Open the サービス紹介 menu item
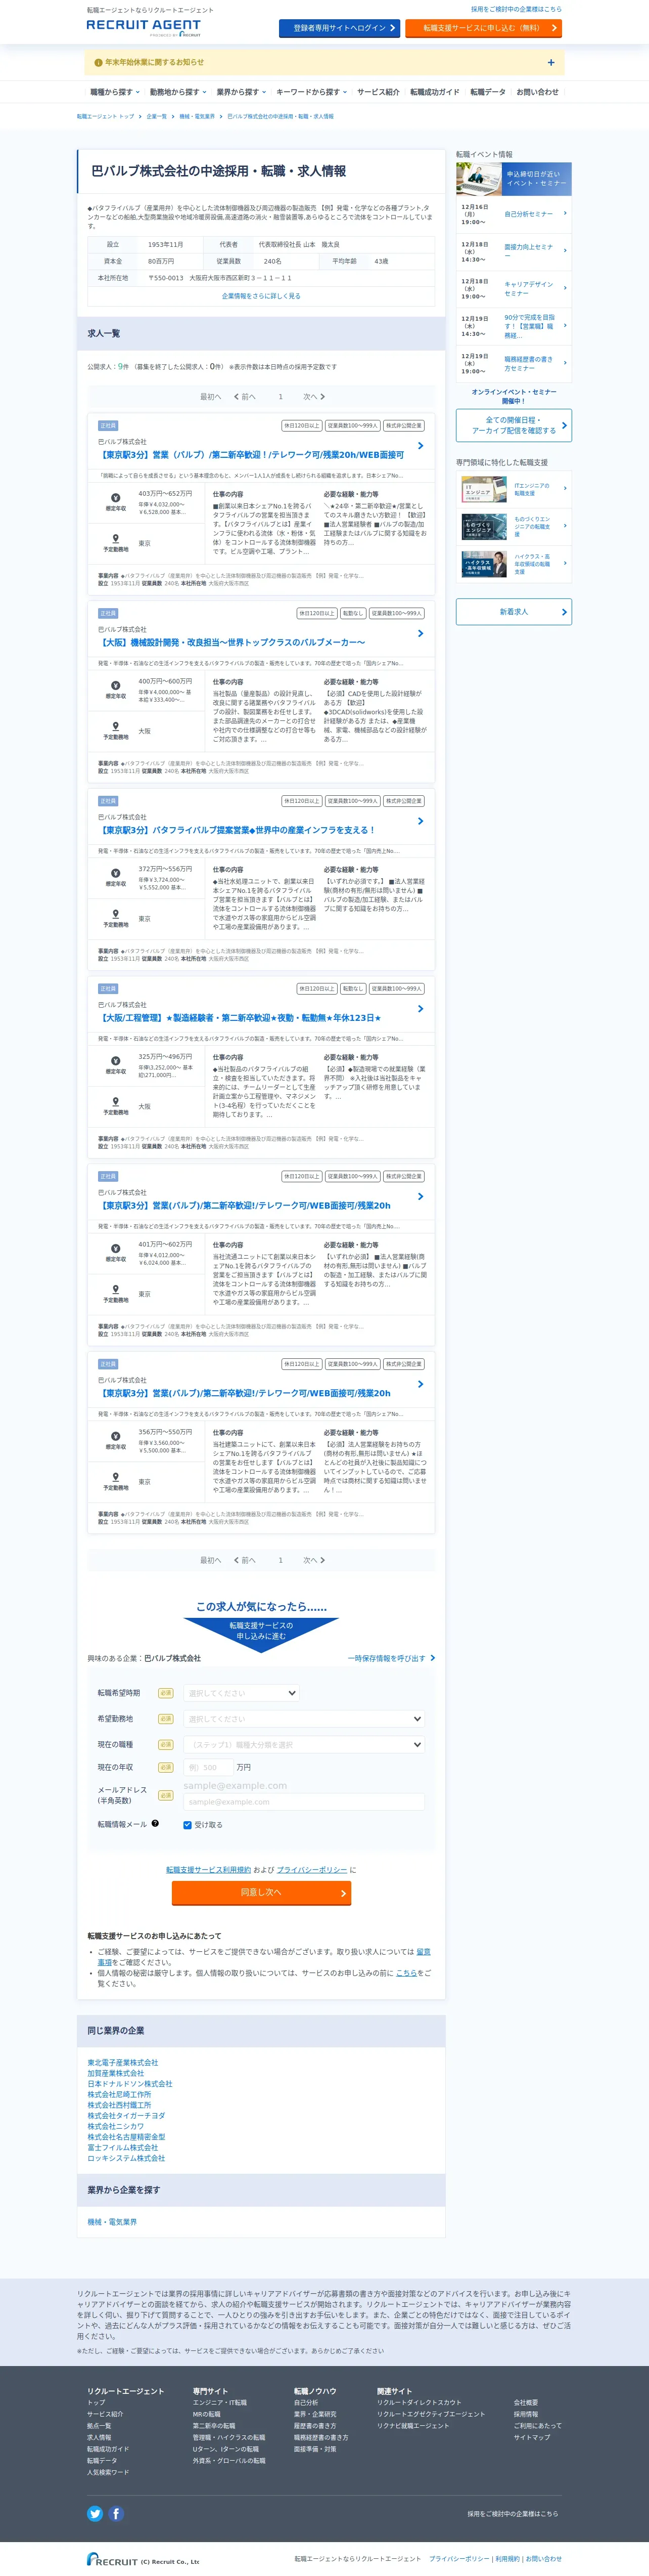 tap(379, 92)
